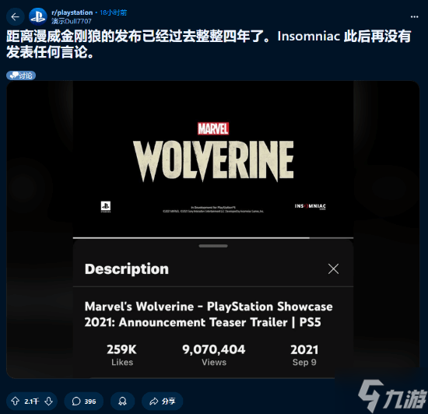Open the post options three-dot menu
The height and width of the screenshot is (414, 428).
coord(414,17)
